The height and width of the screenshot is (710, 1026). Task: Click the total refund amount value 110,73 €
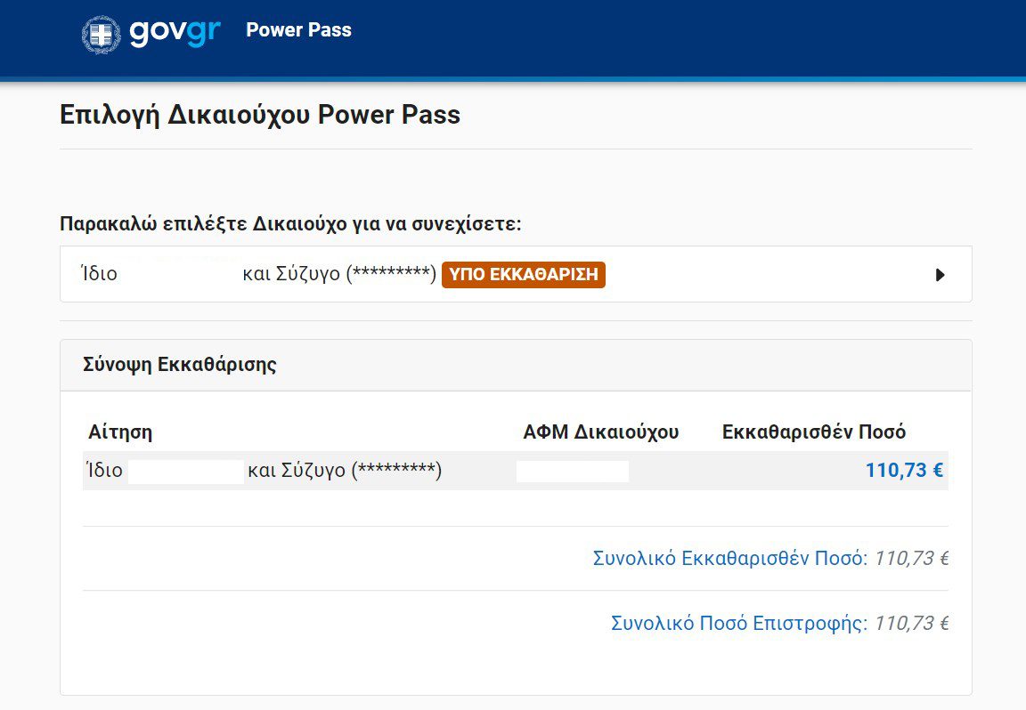[x=911, y=623]
